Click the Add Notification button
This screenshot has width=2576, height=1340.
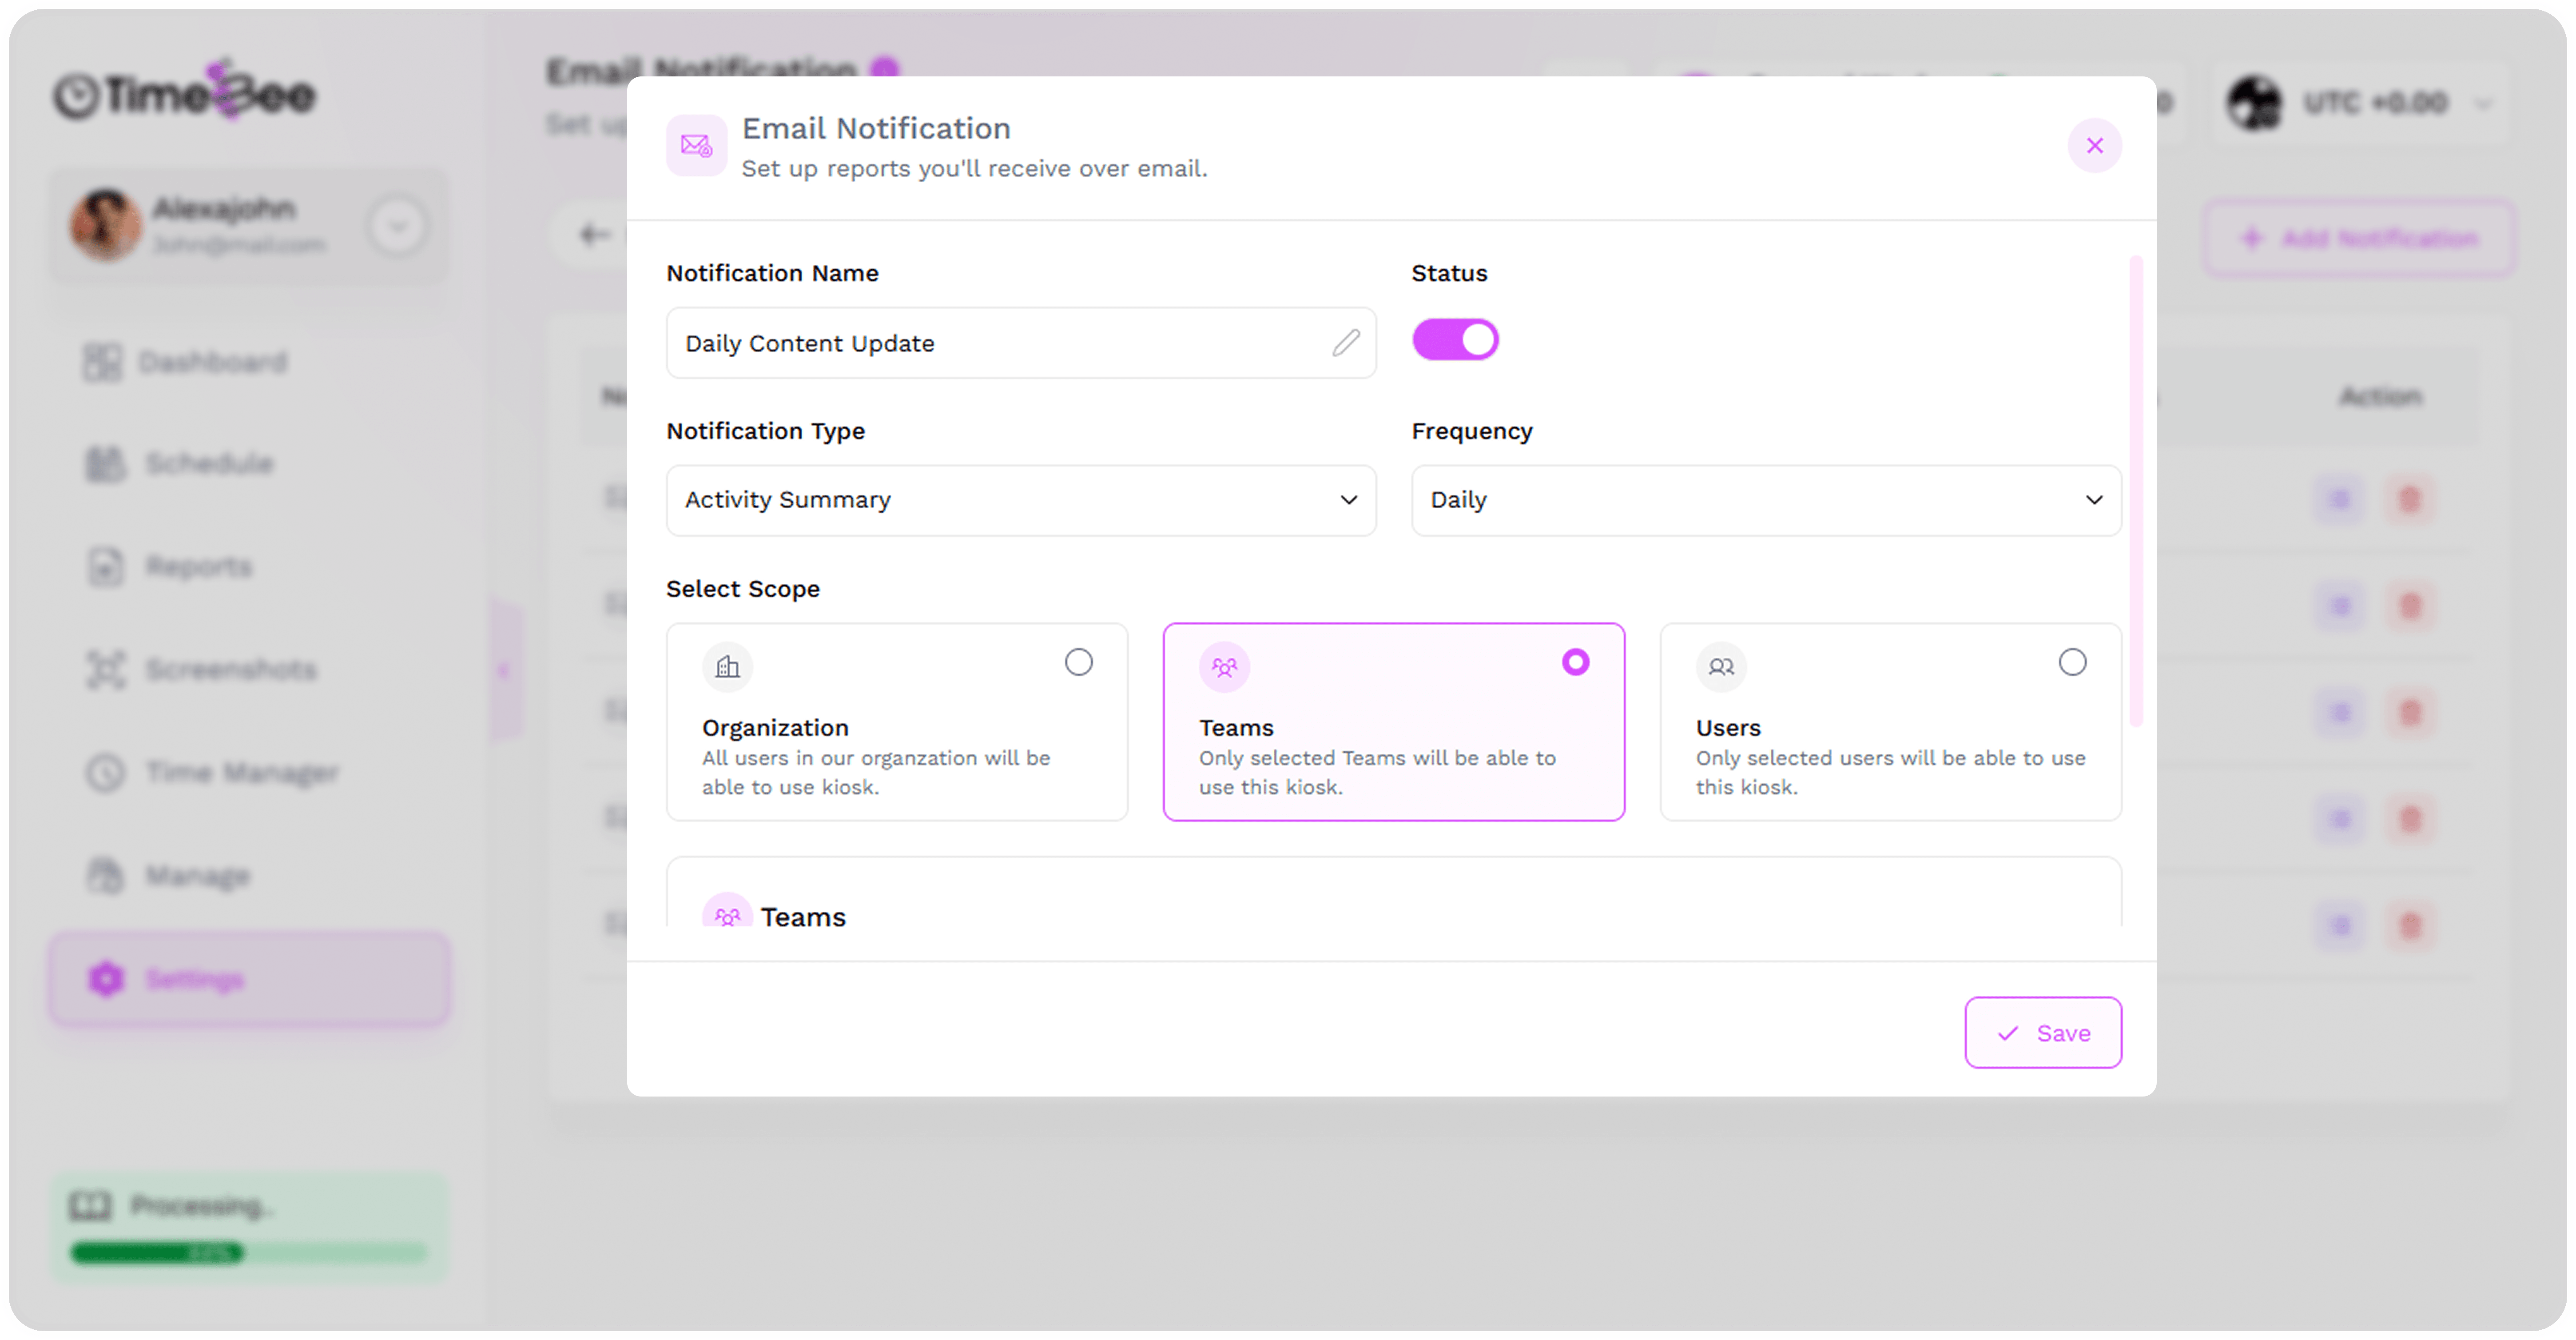(2360, 239)
